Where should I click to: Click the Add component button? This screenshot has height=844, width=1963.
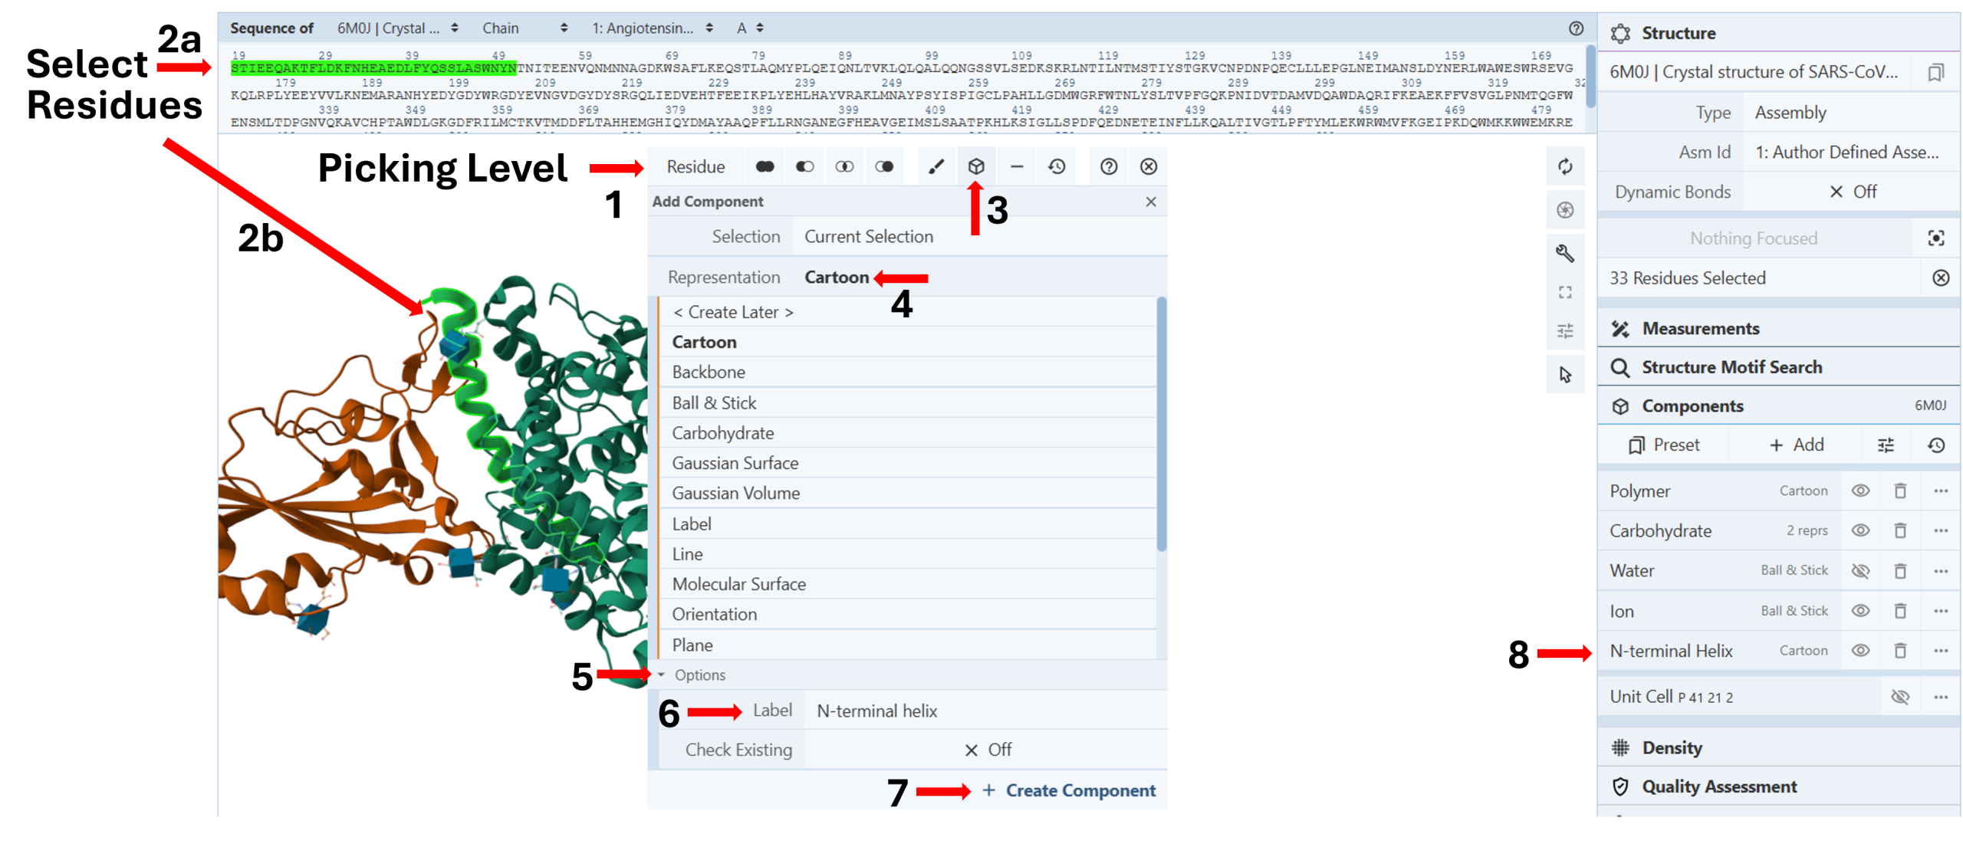click(1796, 445)
